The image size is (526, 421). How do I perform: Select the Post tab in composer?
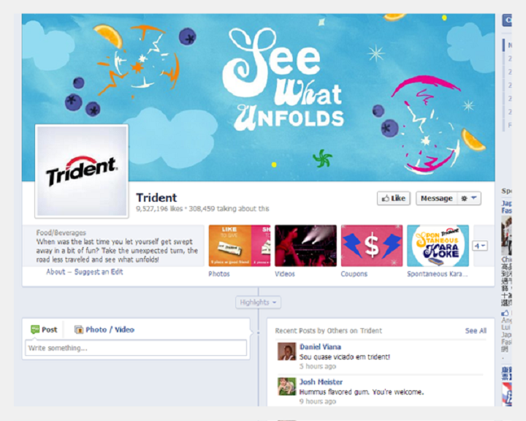tap(44, 330)
